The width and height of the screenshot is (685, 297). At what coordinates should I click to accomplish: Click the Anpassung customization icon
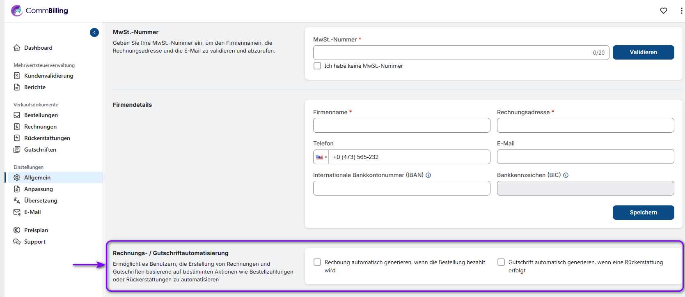pos(17,189)
